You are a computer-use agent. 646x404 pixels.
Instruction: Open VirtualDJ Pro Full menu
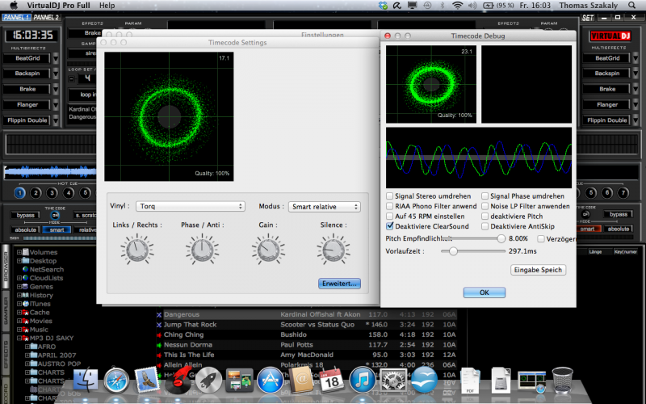58,6
